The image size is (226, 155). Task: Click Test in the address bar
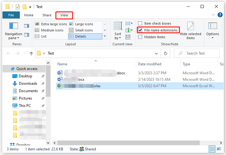pos(51,53)
